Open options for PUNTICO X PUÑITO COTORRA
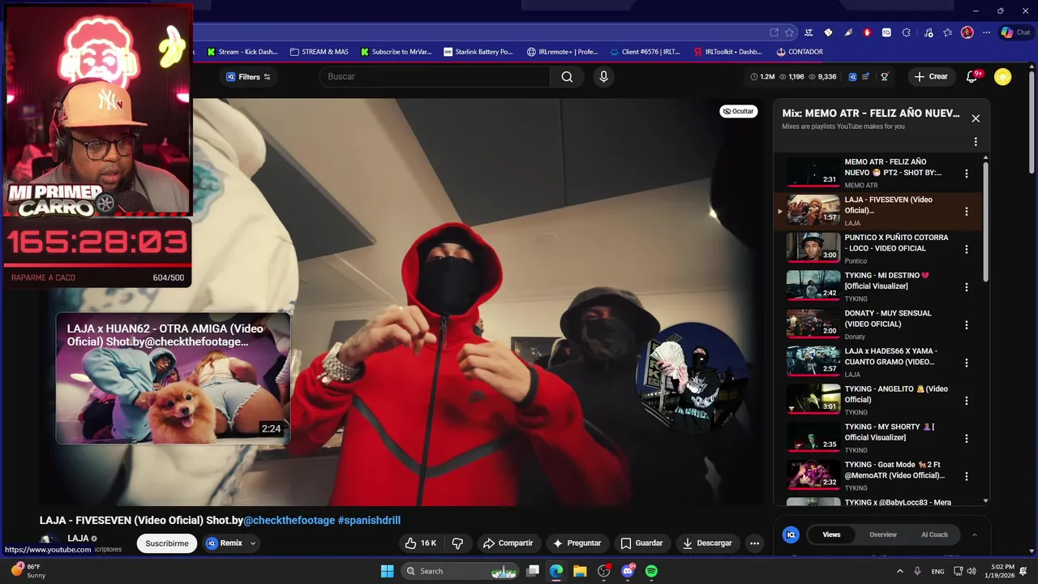 point(966,249)
